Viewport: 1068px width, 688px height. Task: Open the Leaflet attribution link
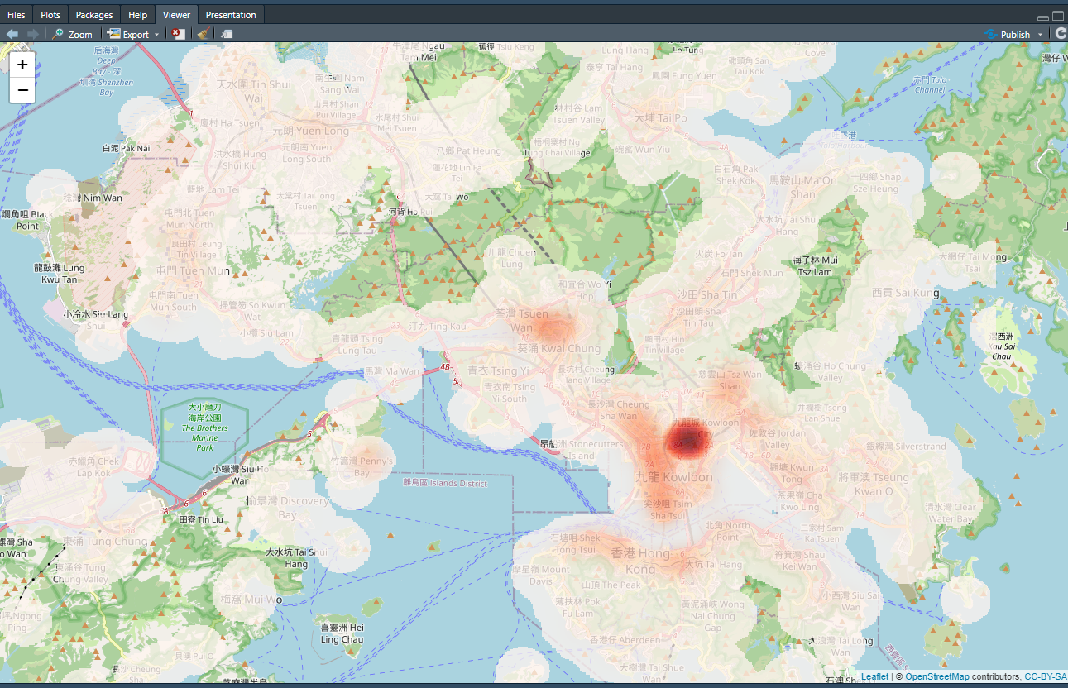pyautogui.click(x=874, y=676)
